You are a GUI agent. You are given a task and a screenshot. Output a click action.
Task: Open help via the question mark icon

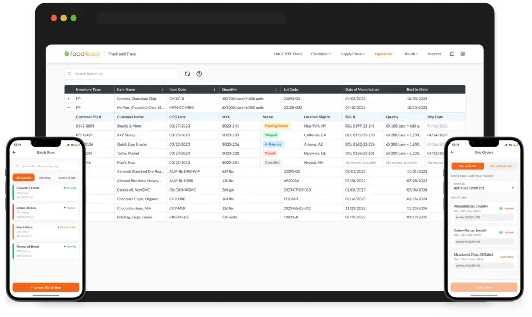pyautogui.click(x=199, y=74)
